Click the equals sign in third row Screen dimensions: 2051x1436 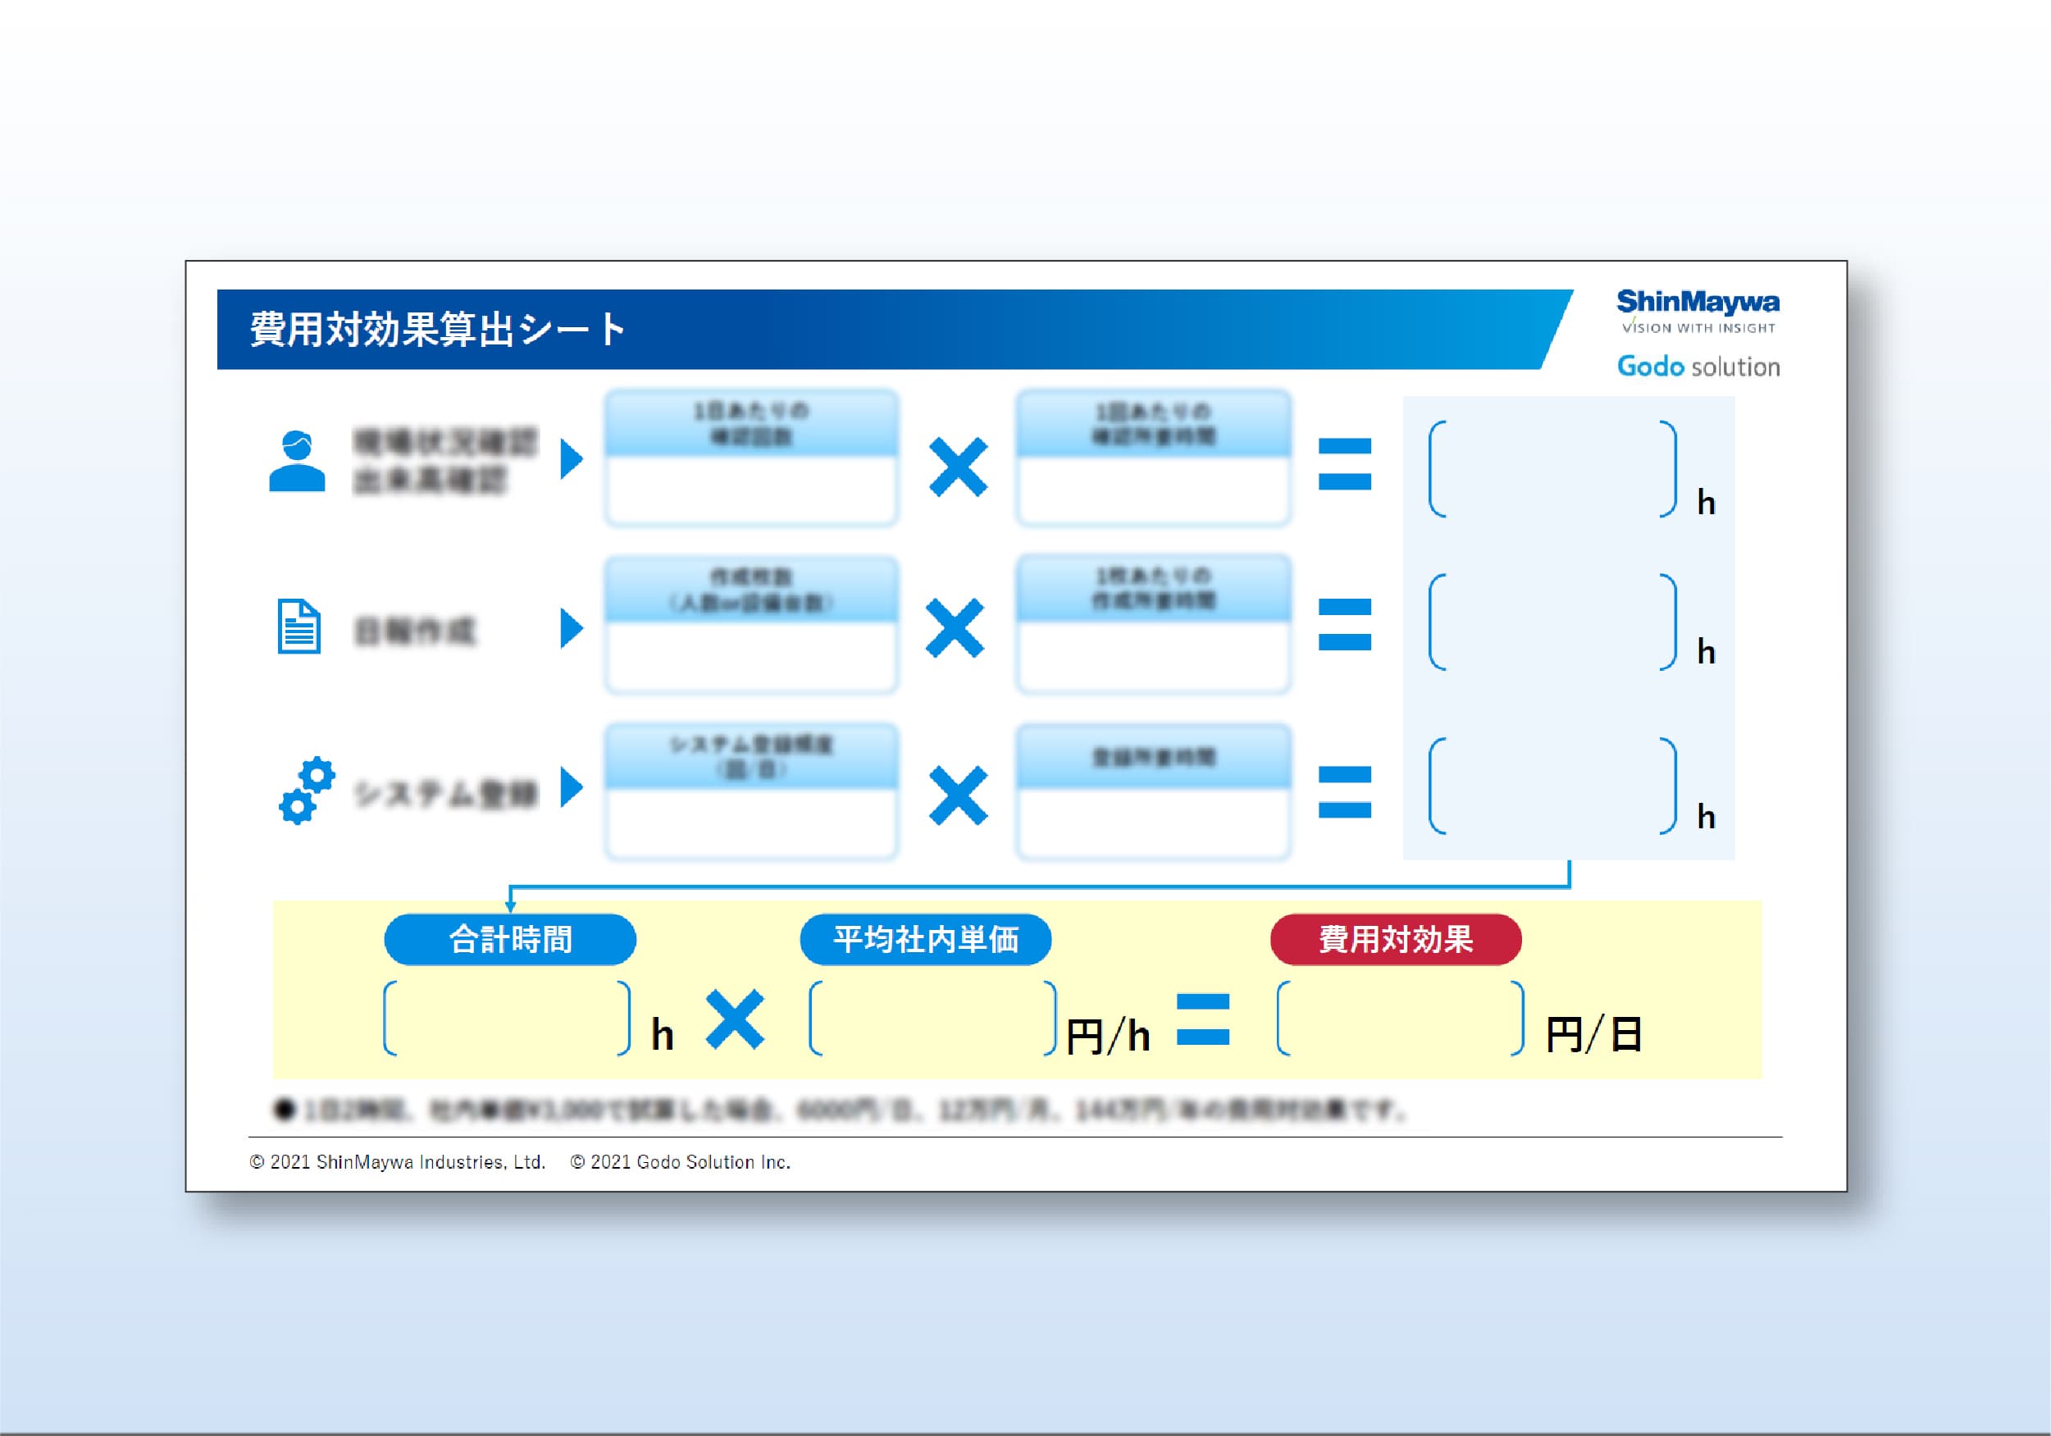(x=1343, y=791)
